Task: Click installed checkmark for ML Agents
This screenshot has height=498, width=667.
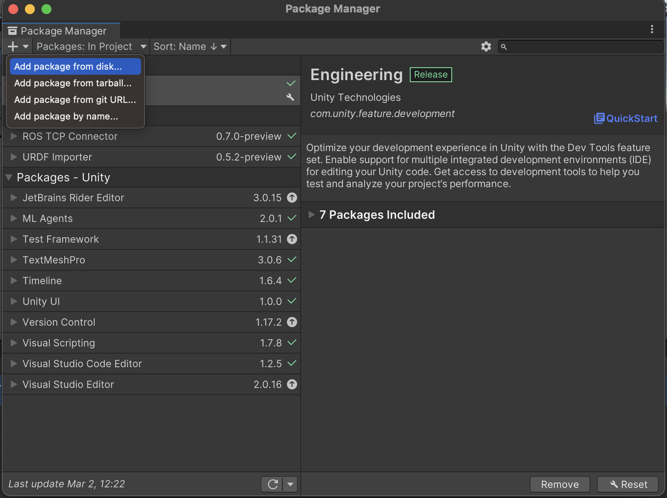Action: click(x=292, y=218)
